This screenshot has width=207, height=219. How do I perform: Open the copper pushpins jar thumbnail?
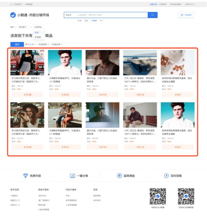(178, 63)
